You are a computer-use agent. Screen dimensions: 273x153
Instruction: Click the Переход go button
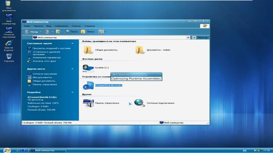tap(200, 37)
